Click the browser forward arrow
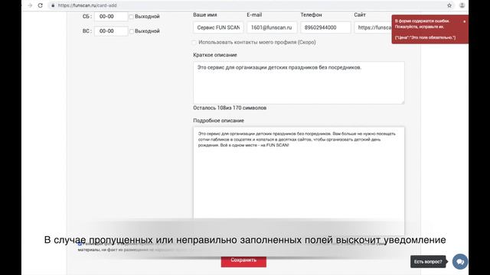Viewport: 490px width, 275px height. click(x=30, y=5)
